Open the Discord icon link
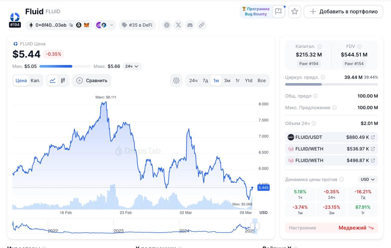Viewport: 391px width, 248px height. (x=190, y=25)
